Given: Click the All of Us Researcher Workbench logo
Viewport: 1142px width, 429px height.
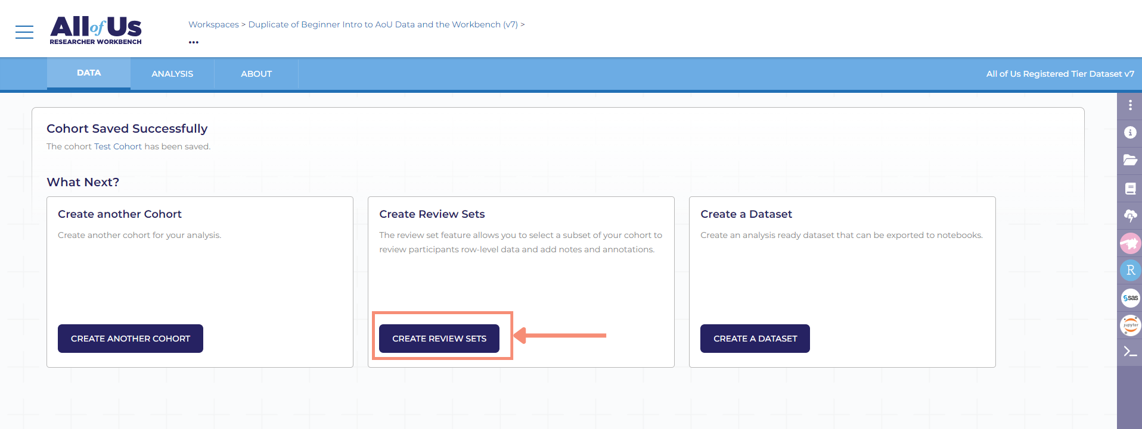Looking at the screenshot, I should [x=95, y=30].
